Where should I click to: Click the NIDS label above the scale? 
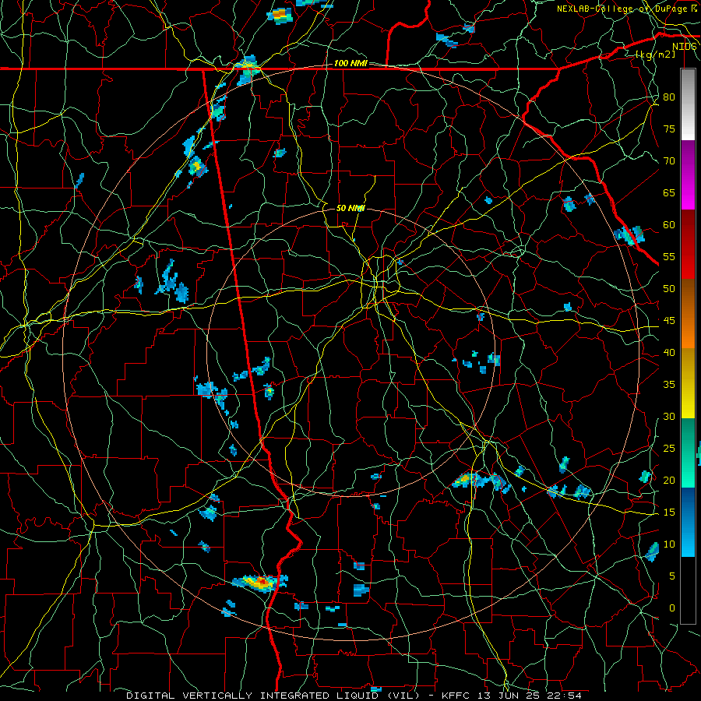685,47
